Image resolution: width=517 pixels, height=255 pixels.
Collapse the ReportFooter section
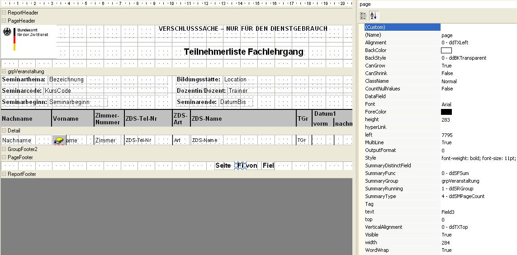4,174
